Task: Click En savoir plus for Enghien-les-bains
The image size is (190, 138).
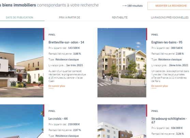Action: point(160,86)
